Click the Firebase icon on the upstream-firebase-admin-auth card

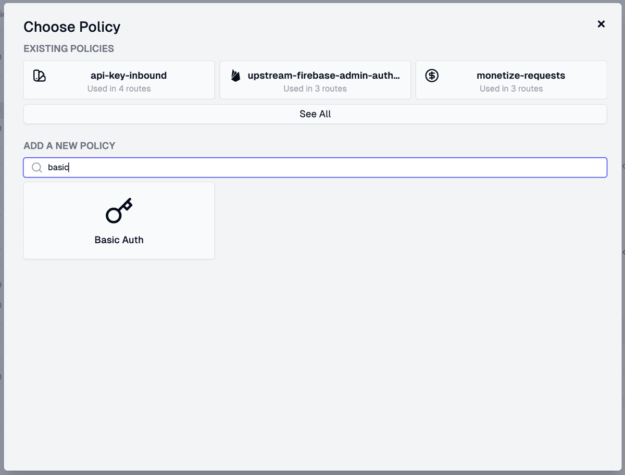pos(235,75)
